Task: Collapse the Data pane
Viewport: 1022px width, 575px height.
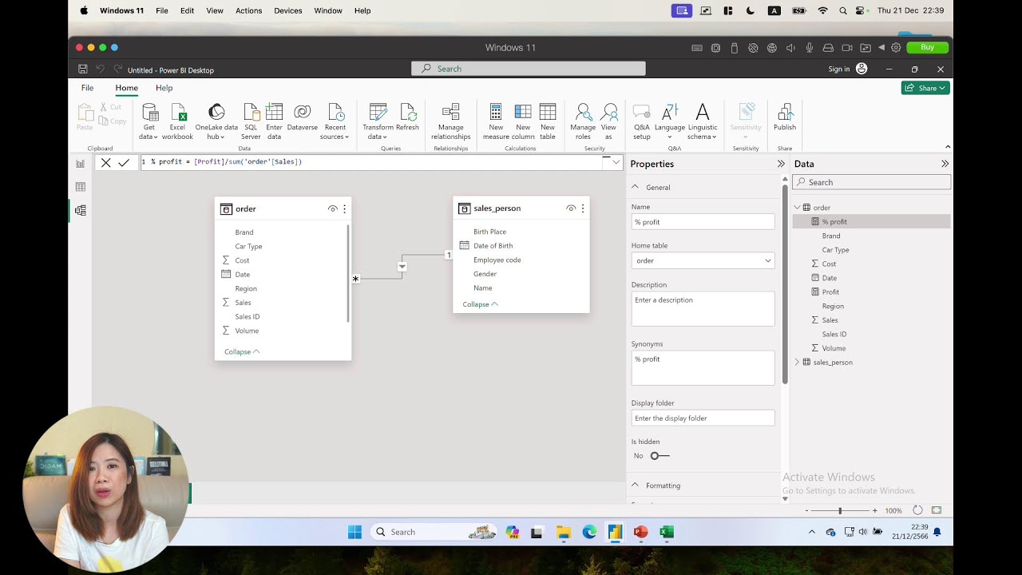Action: pos(945,164)
